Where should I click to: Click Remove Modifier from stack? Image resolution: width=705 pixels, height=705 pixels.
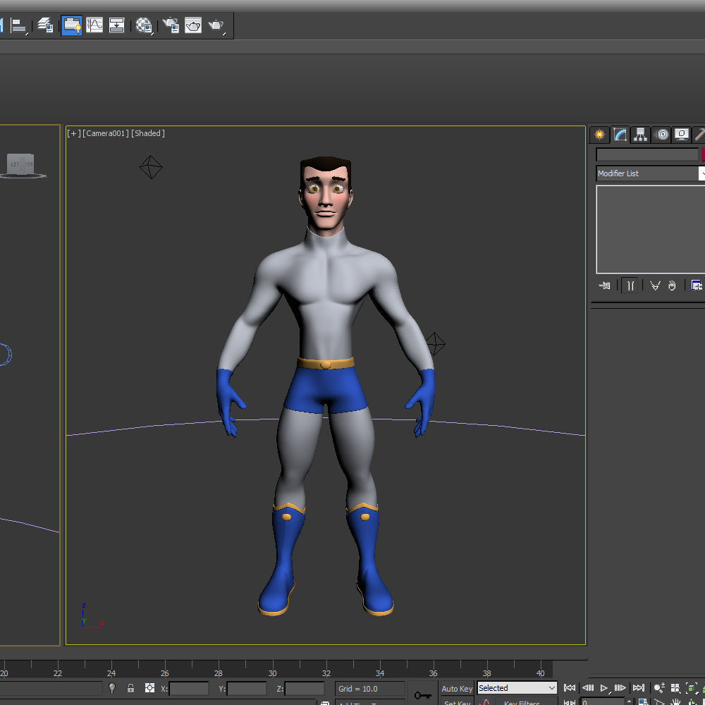(x=672, y=286)
